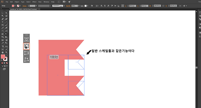
Task: Pick the Type tool
Action: tap(3, 22)
